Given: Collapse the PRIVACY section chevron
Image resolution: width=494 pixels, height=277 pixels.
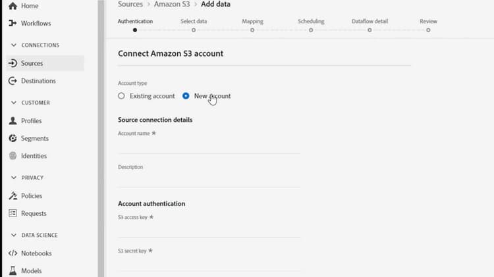Looking at the screenshot, I should [x=14, y=178].
